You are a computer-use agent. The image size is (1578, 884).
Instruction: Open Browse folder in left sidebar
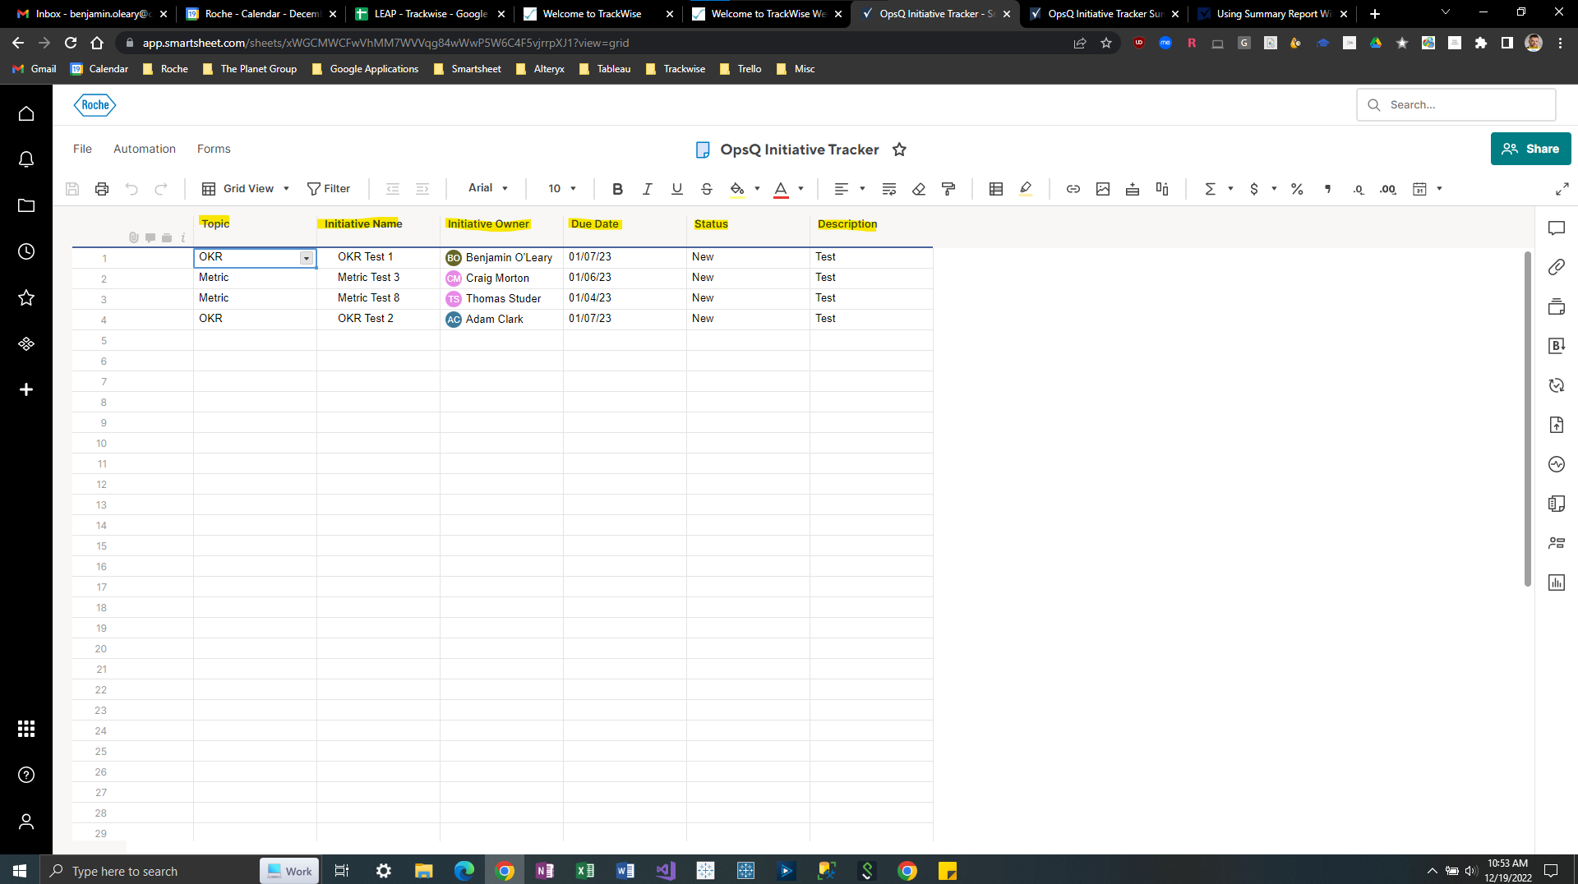point(26,205)
